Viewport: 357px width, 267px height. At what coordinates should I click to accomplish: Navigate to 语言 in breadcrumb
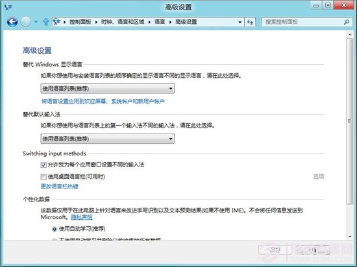[x=160, y=22]
